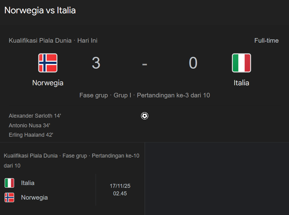Click the small Italia flag in upcoming match
289x215 pixels.
9,183
